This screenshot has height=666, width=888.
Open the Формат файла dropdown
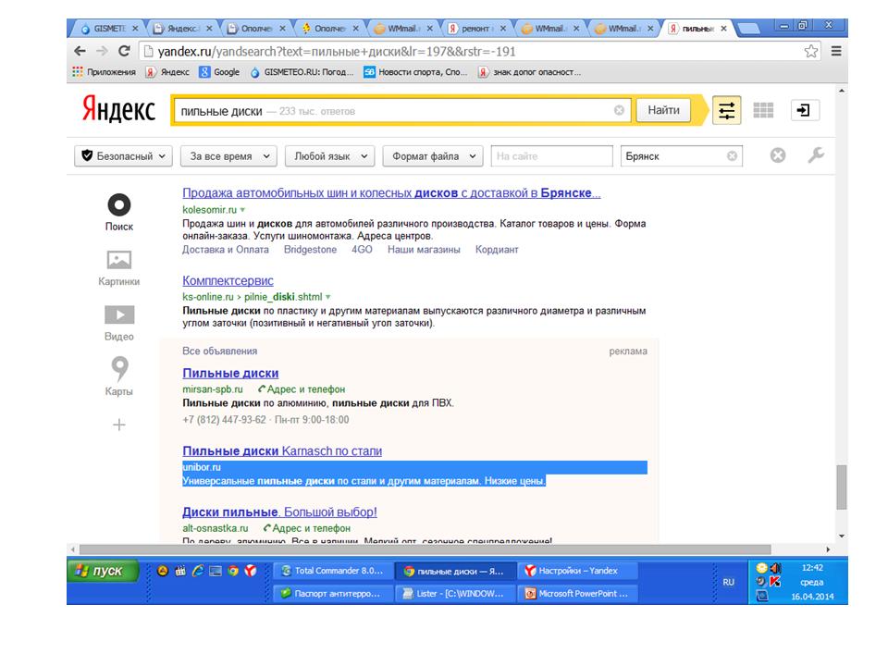(x=433, y=155)
